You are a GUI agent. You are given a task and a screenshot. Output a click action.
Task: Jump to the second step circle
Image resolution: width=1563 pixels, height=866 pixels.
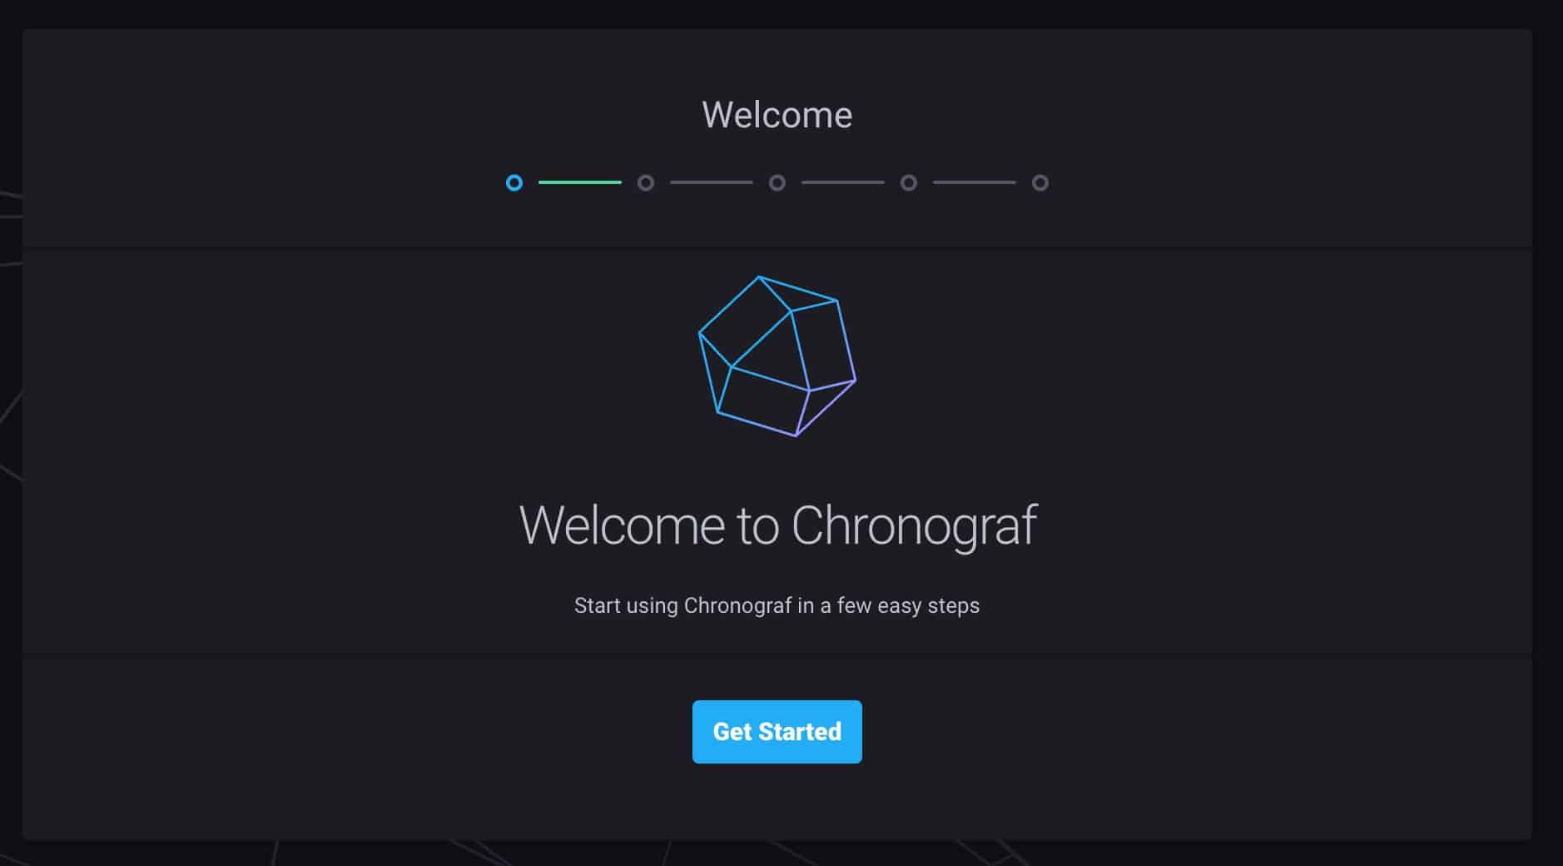(x=646, y=182)
